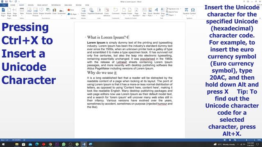Insert a Cover Page

pyautogui.click(x=3, y=12)
